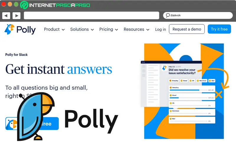
Task: Select the Not Great poll option
Action: click(x=202, y=81)
